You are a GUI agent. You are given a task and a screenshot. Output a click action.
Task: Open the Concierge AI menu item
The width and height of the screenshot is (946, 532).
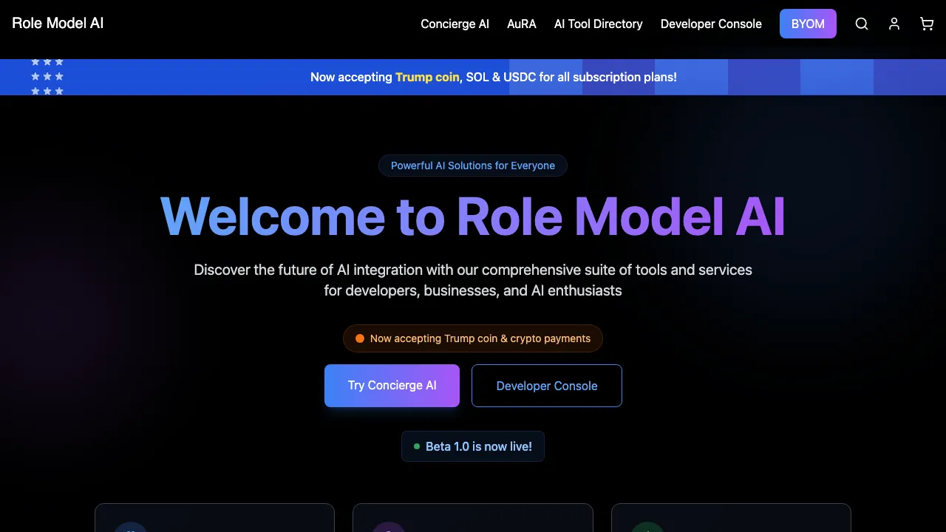(455, 24)
